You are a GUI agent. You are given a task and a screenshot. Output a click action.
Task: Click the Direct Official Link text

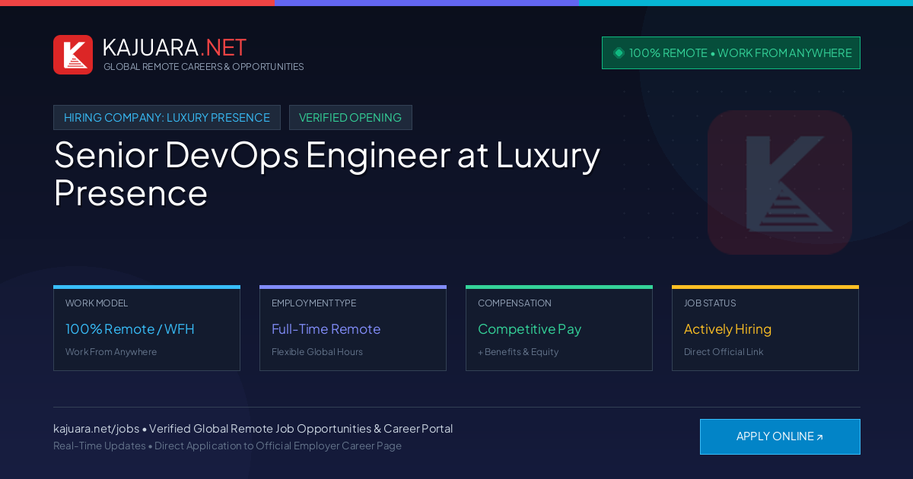pyautogui.click(x=724, y=352)
